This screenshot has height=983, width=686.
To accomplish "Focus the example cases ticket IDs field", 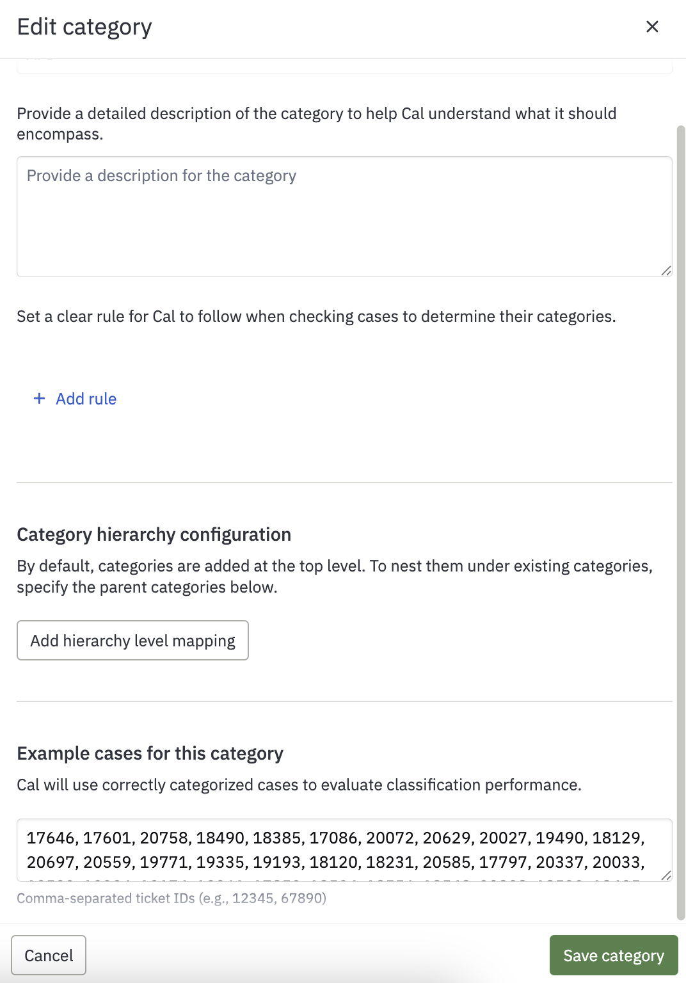I will (344, 851).
